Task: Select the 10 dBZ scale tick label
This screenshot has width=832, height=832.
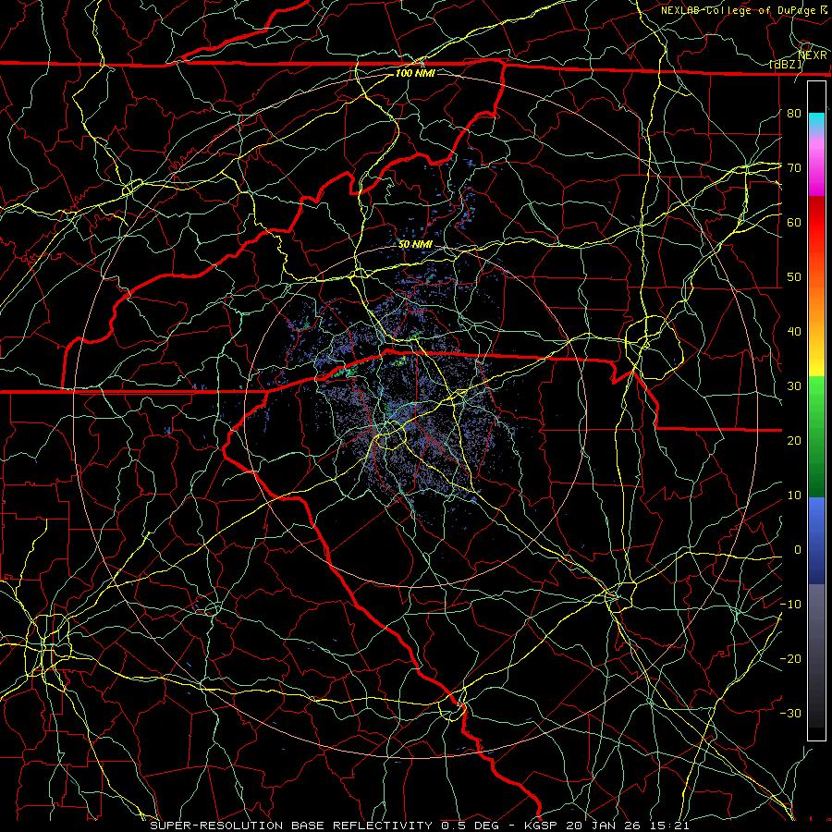Action: 794,496
